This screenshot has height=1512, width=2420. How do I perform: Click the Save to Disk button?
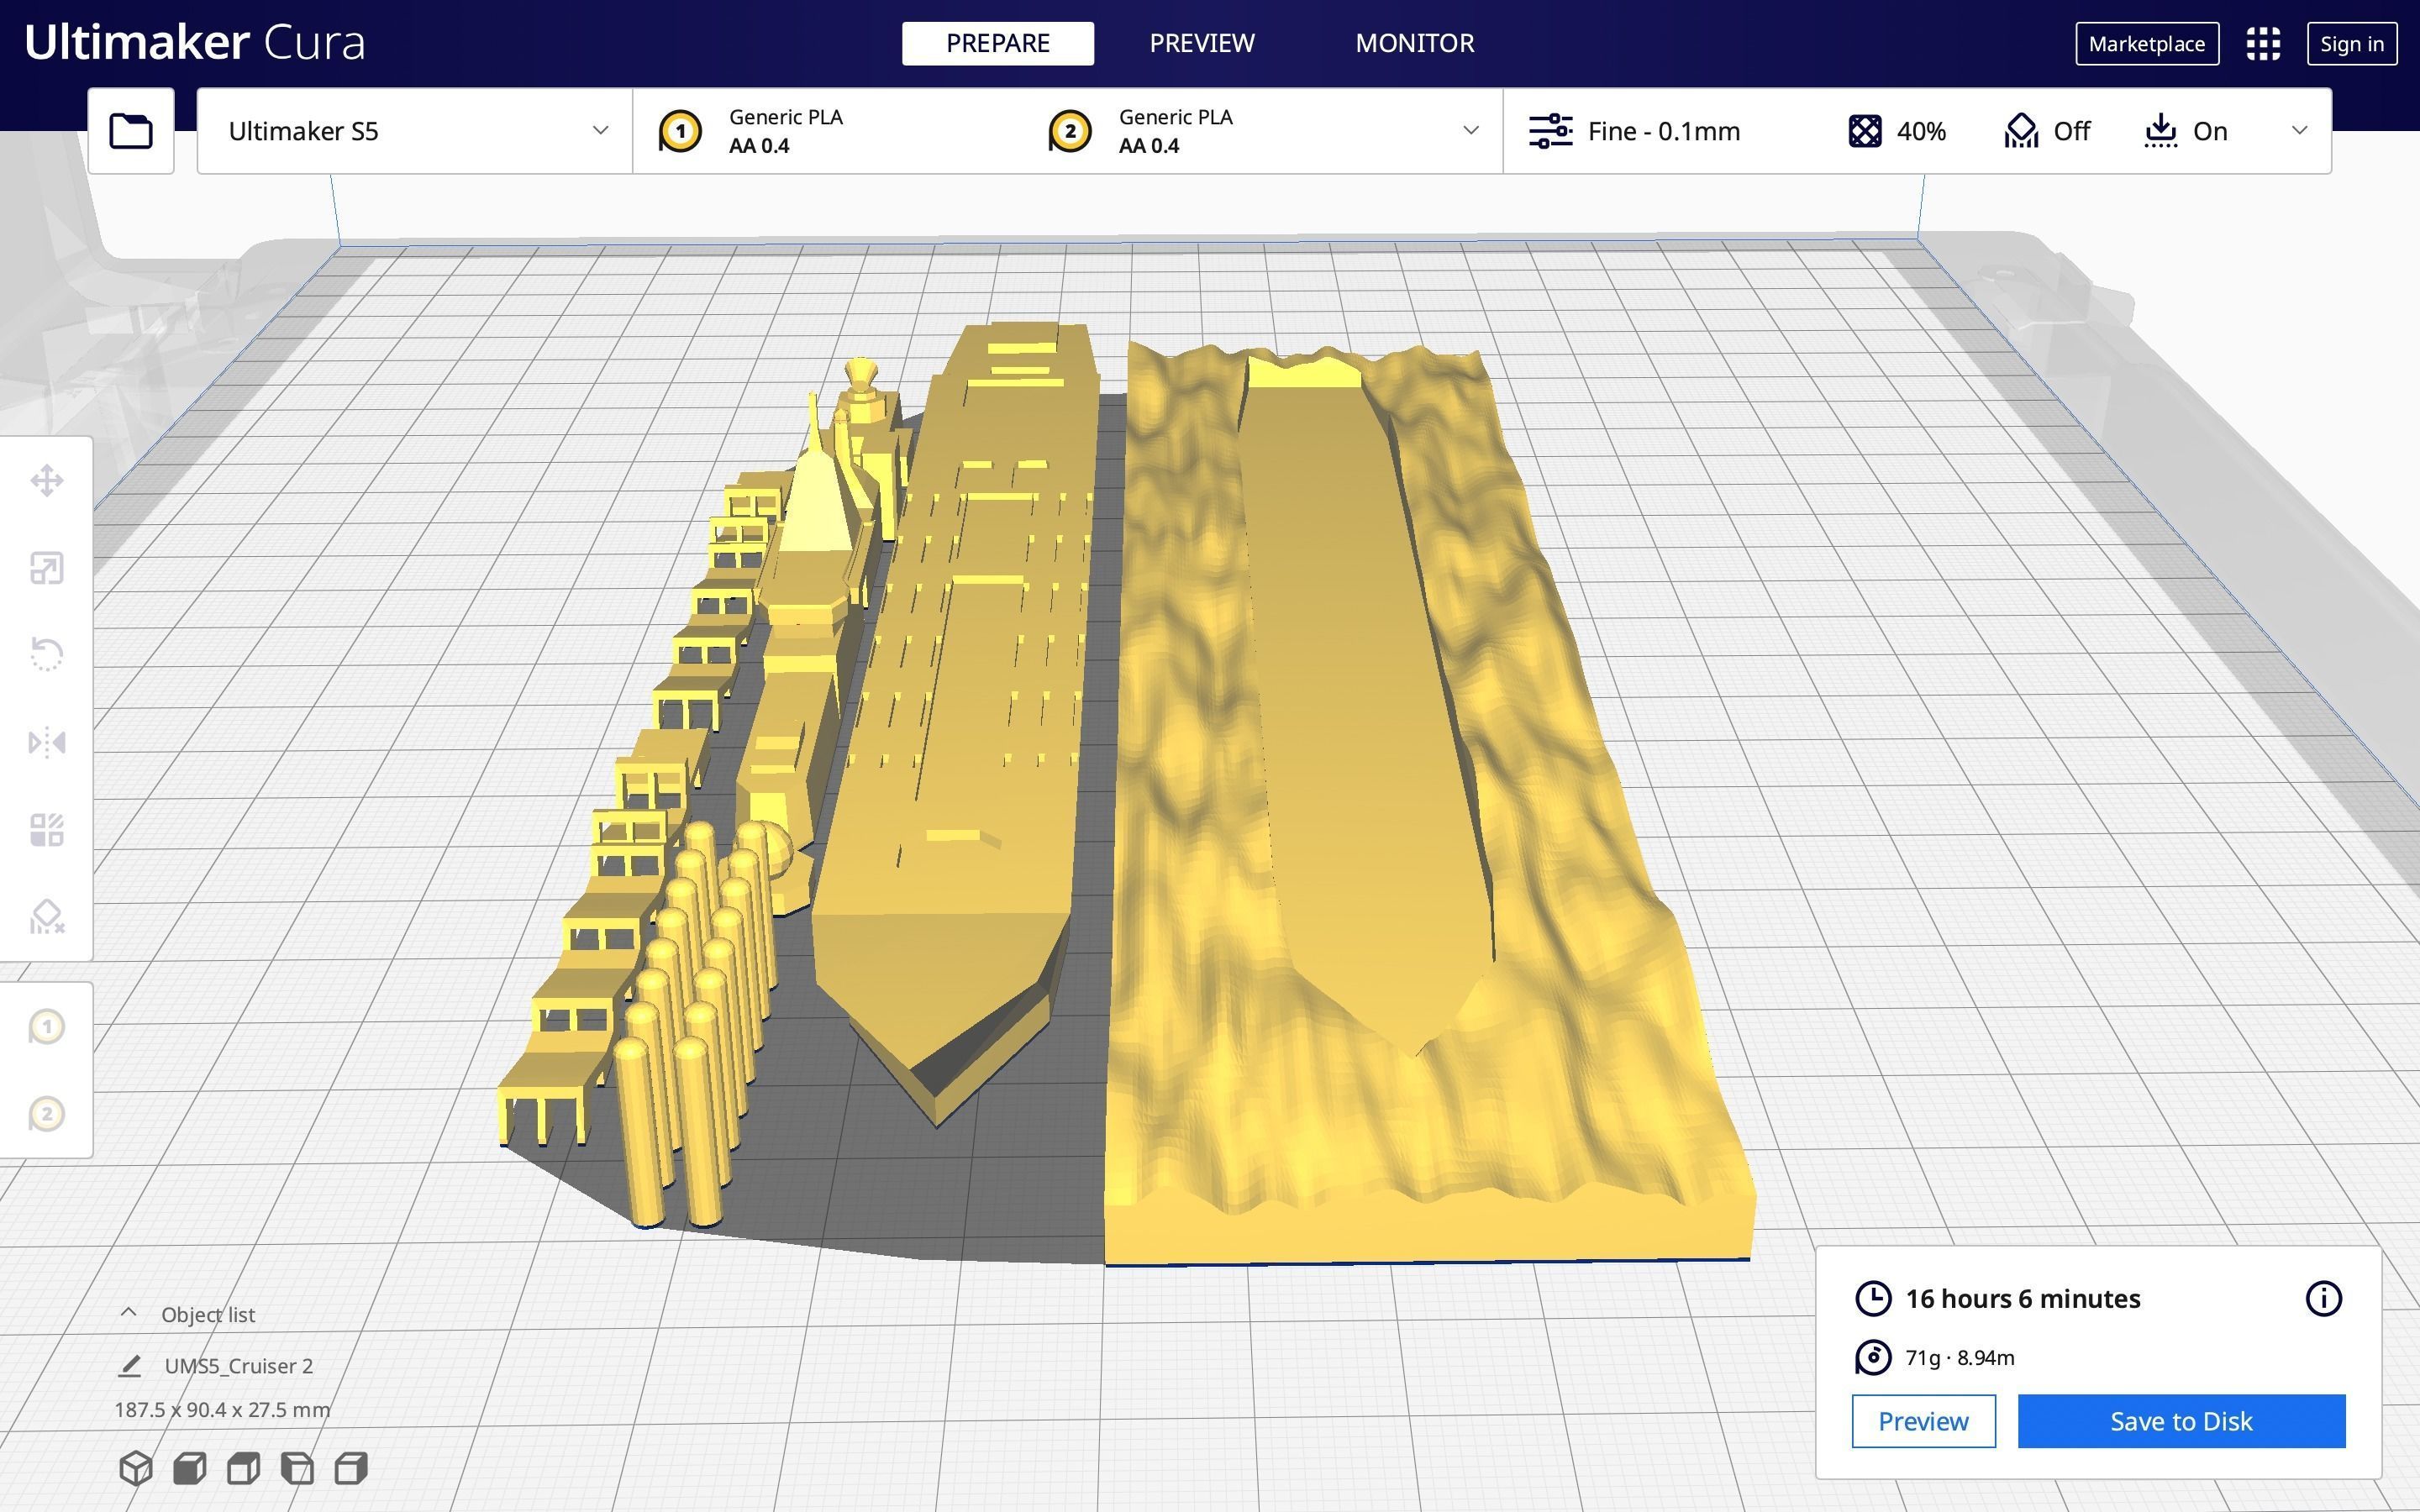click(x=2180, y=1421)
